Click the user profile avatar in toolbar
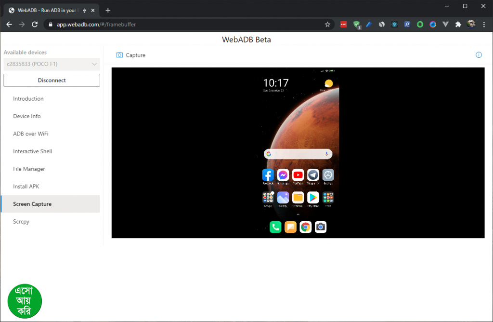The height and width of the screenshot is (322, 493). 471,24
